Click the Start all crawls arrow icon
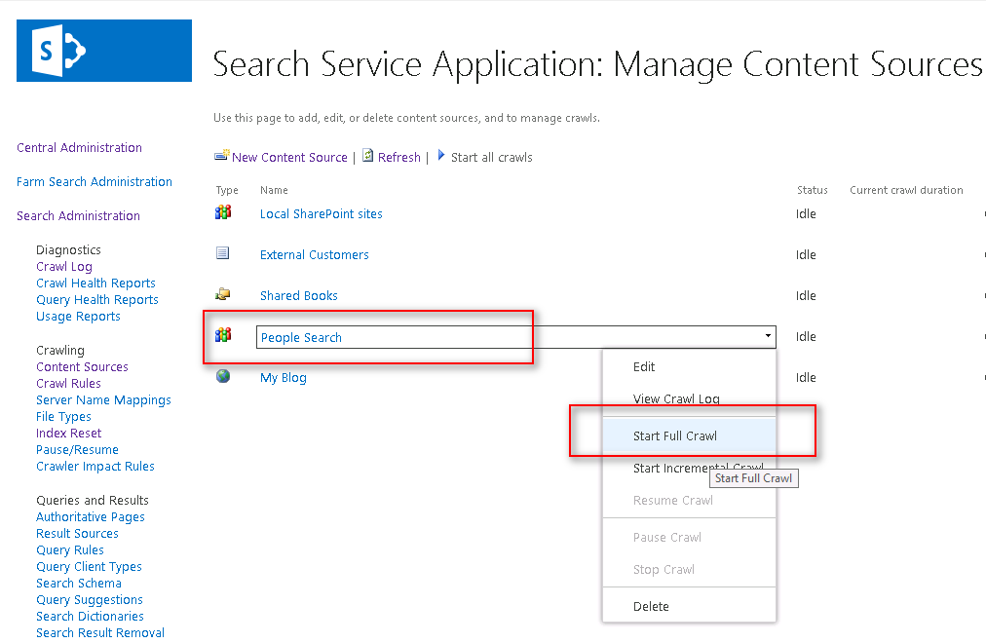The image size is (986, 643). coord(441,156)
